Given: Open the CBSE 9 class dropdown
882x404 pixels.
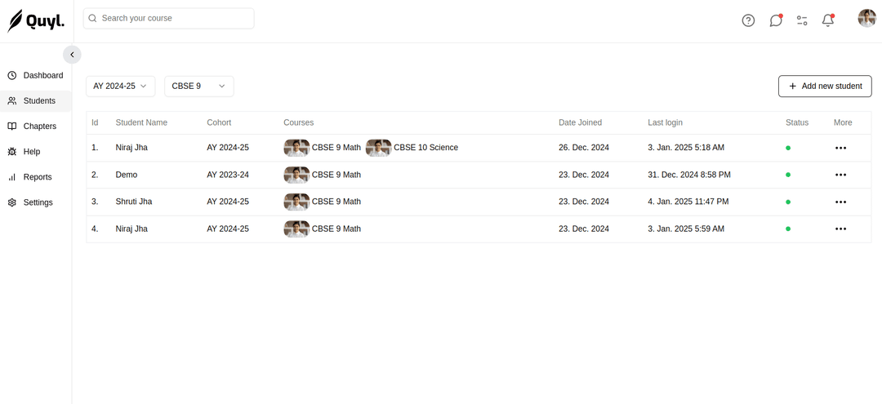Looking at the screenshot, I should [198, 86].
